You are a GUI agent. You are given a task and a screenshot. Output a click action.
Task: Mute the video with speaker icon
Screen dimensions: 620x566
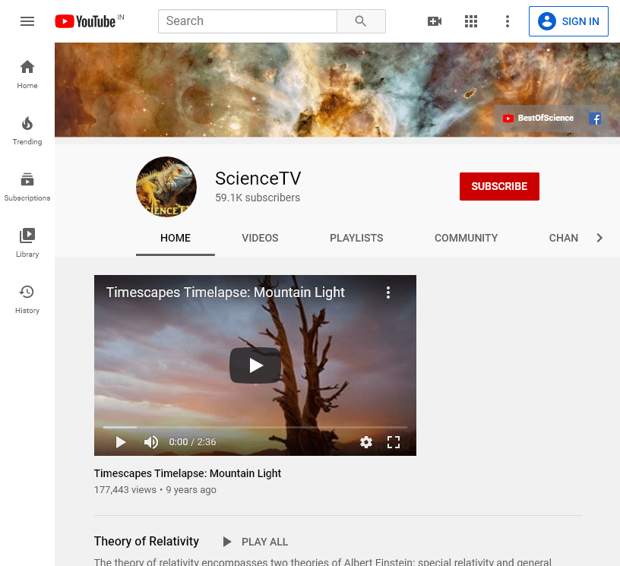[150, 442]
